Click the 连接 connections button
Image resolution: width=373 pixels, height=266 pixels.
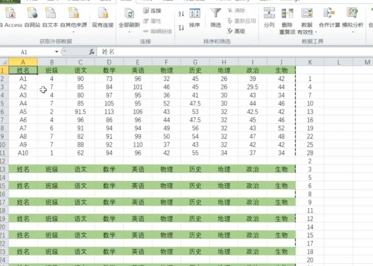pos(152,10)
